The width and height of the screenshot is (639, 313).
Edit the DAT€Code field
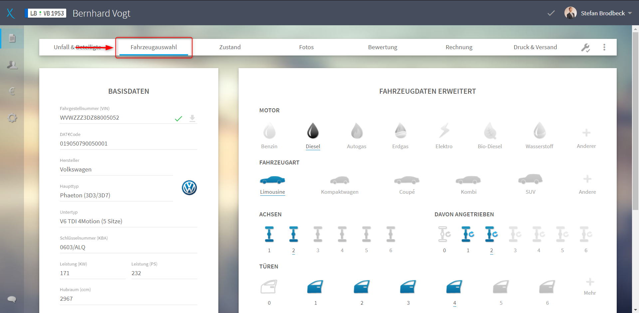click(x=128, y=144)
